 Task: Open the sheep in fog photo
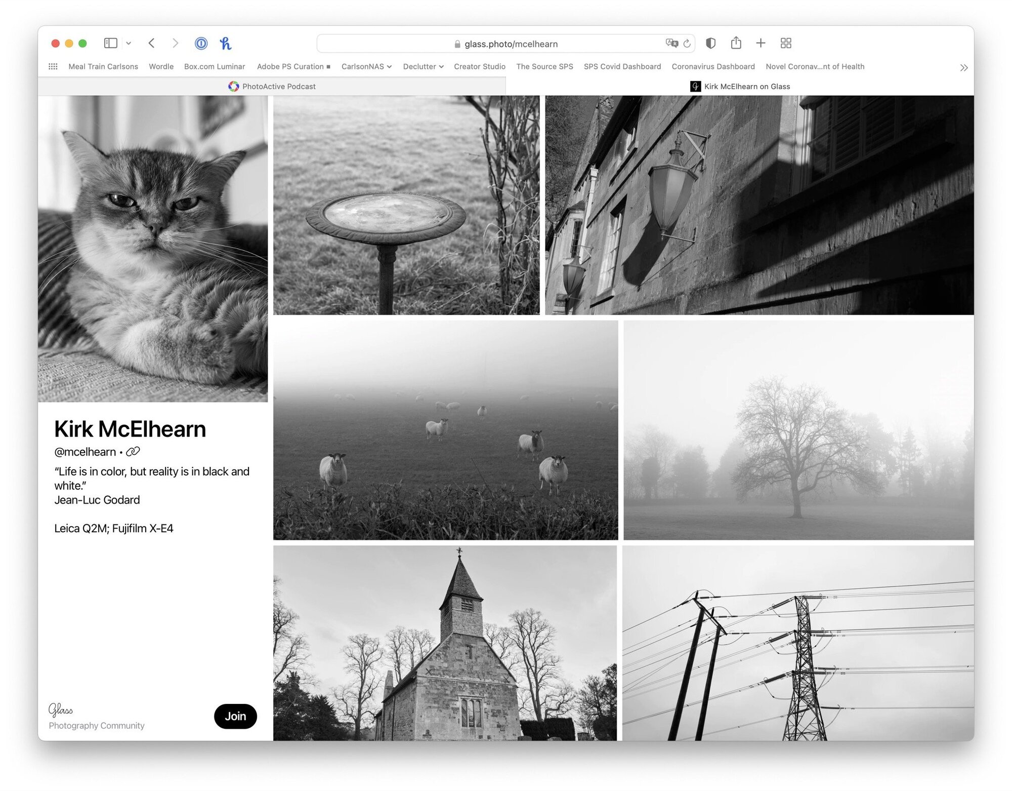tap(445, 430)
